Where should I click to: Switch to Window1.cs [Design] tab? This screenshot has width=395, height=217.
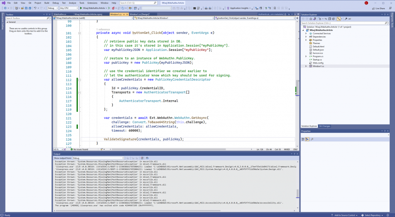click(140, 14)
